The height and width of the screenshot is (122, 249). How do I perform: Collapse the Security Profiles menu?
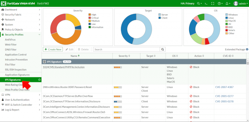tap(39, 35)
